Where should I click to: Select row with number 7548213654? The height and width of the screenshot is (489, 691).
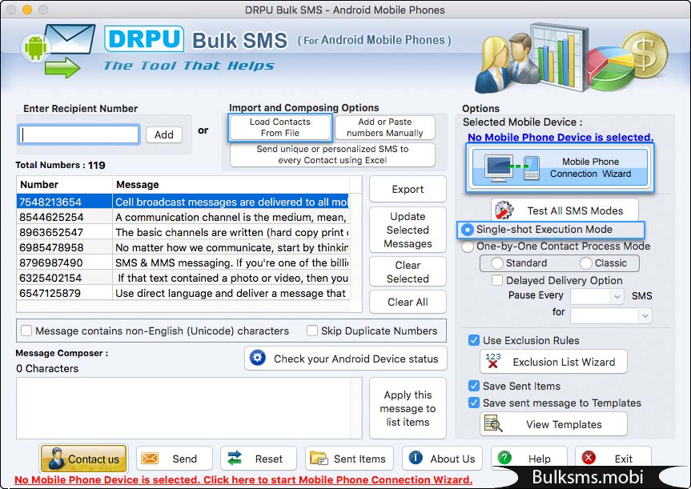coord(183,202)
